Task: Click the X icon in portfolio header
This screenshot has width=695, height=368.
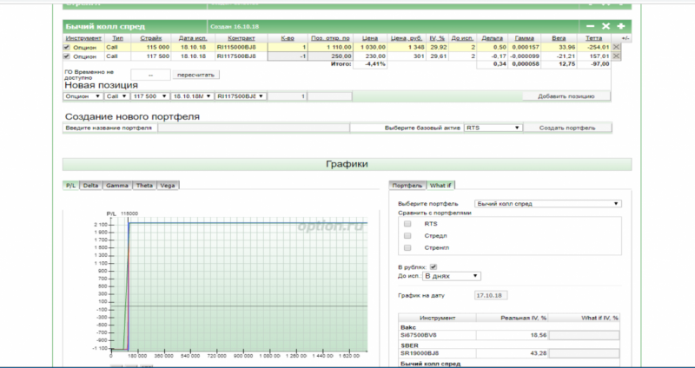Action: pyautogui.click(x=606, y=27)
